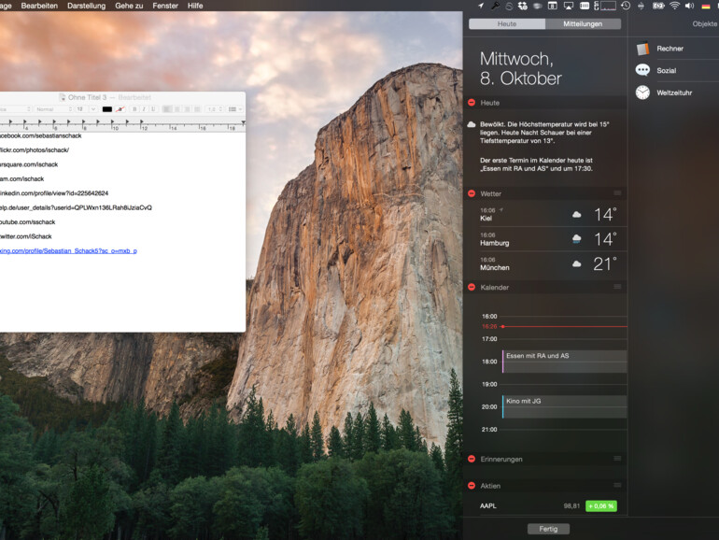Remove the Kalender widget with its red minus
Screen dimensions: 719x540
472,287
